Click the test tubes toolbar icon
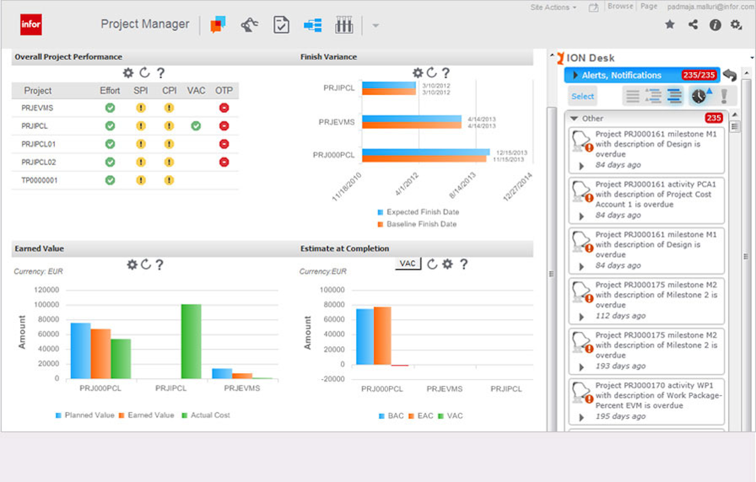Viewport: 756px width, 482px height. click(344, 25)
